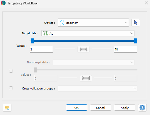
Task: Click the Target values range-lock icon
Action: [83, 49]
